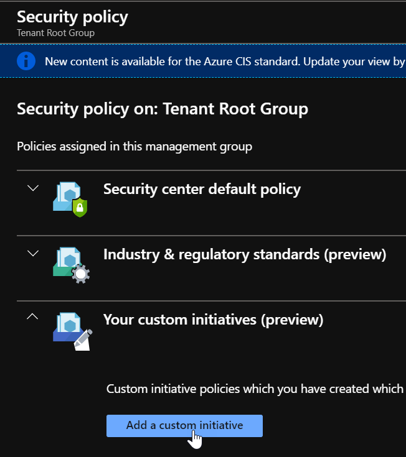Open the Azure CIS standard new content banner
The height and width of the screenshot is (457, 406).
tap(224, 62)
